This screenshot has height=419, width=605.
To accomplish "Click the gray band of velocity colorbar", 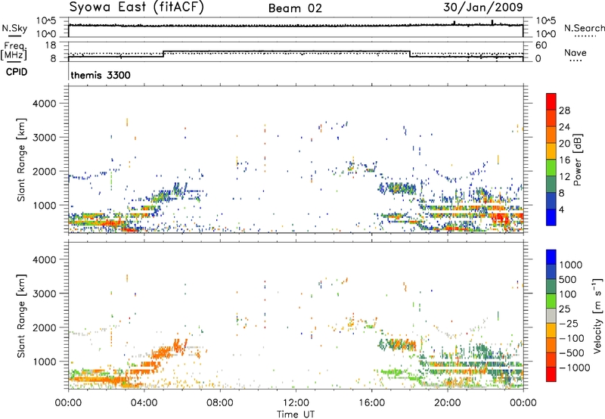I will click(x=551, y=316).
